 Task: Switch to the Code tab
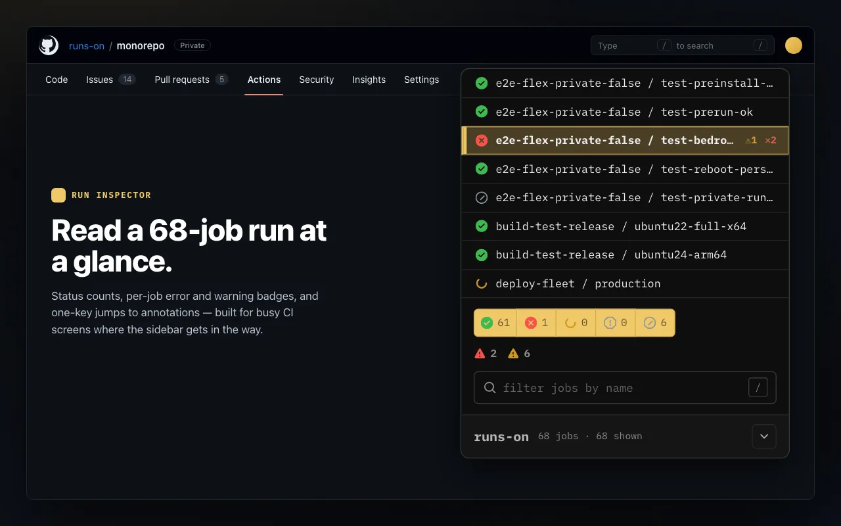pyautogui.click(x=57, y=80)
